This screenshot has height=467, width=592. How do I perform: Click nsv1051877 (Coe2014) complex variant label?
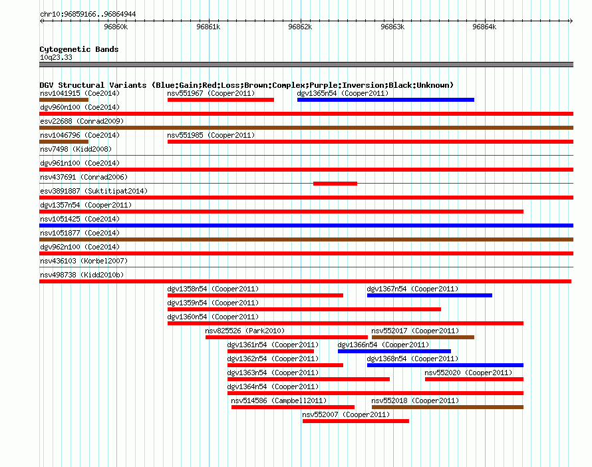point(80,233)
